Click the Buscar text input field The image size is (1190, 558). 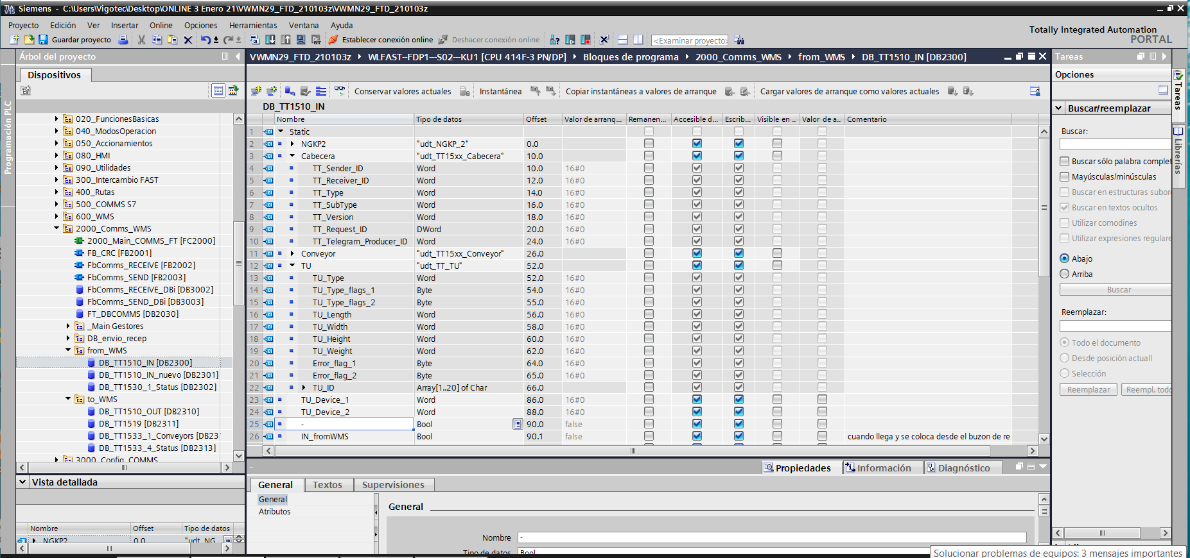[x=1115, y=144]
